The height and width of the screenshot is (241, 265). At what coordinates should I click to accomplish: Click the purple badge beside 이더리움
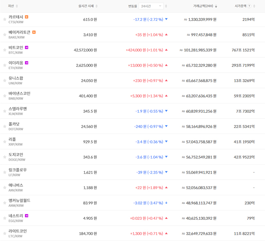26,63
